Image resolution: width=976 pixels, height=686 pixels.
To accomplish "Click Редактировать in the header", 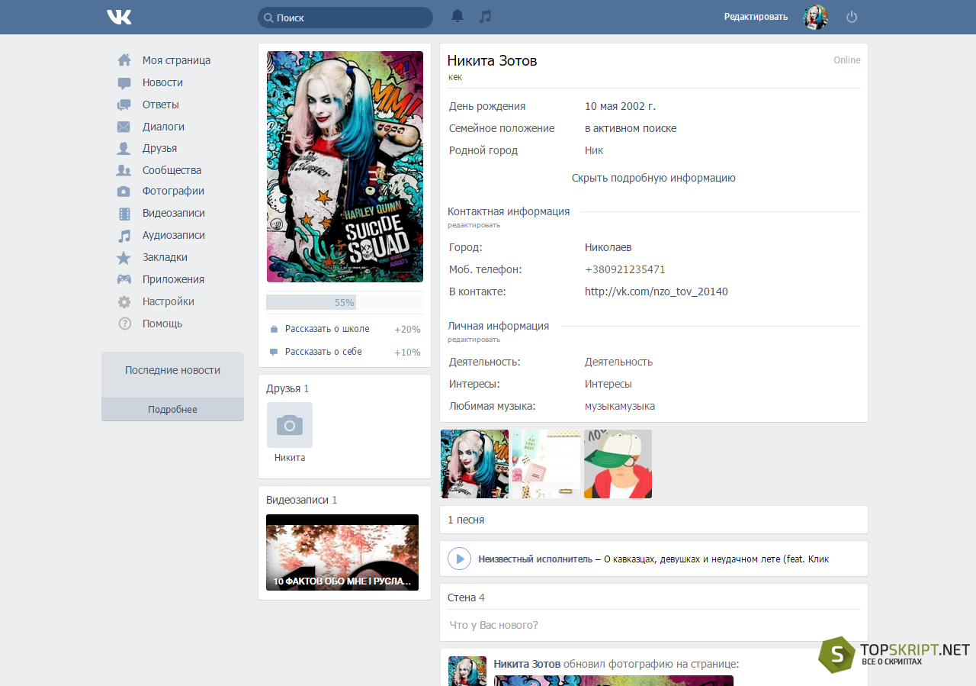I will (x=756, y=16).
